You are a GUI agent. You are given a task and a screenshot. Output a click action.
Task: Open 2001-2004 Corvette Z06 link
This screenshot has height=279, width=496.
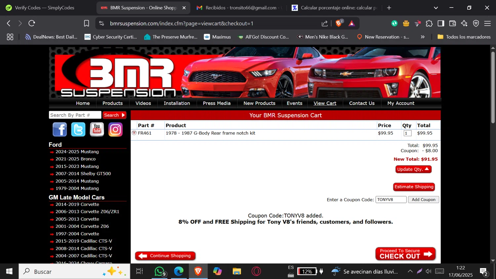pyautogui.click(x=82, y=226)
